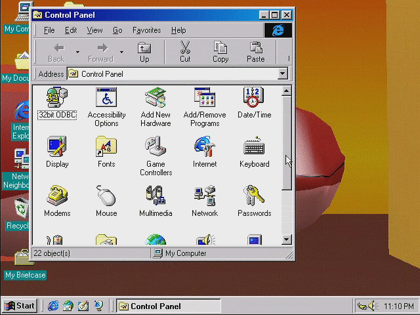Click the Internet Explorer logo throbber

pyautogui.click(x=278, y=30)
